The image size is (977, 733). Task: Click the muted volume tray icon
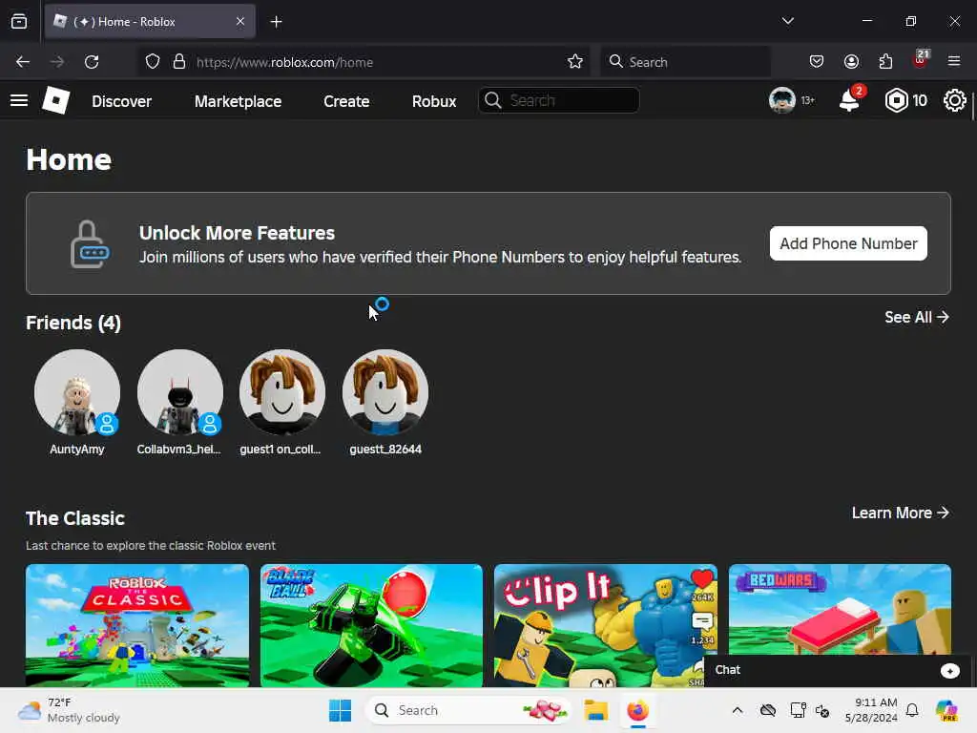pos(822,710)
